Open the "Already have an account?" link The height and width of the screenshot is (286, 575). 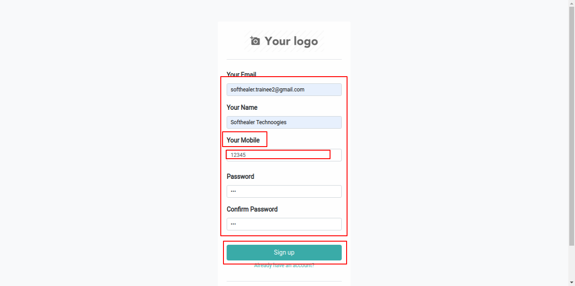(284, 265)
